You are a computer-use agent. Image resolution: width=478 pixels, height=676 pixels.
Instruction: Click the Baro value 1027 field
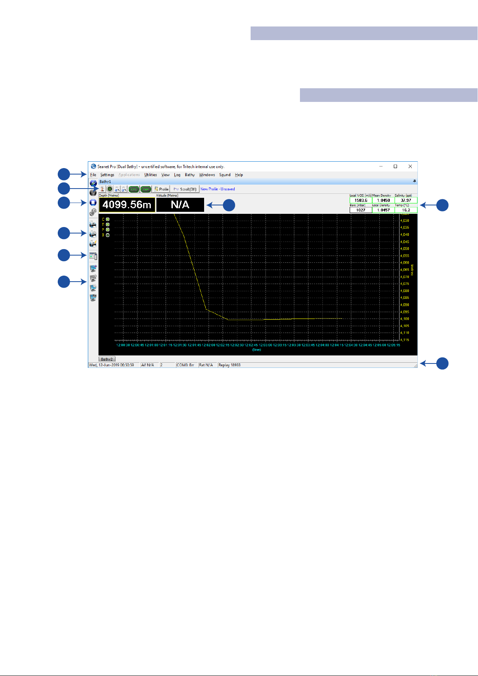tap(361, 210)
